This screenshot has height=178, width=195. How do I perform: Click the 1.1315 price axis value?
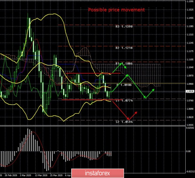pos(190,34)
